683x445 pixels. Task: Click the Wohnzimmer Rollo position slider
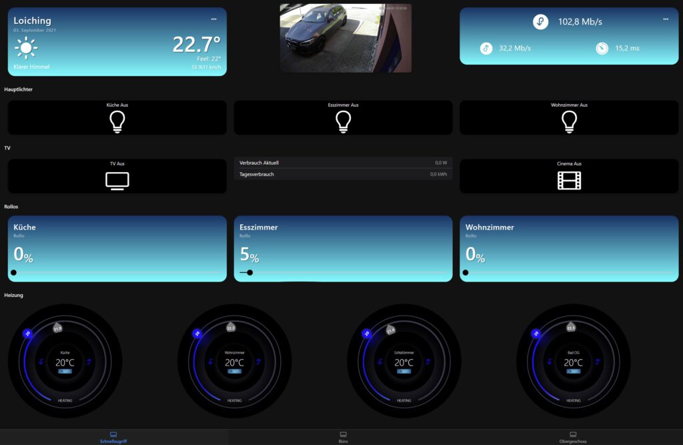click(x=570, y=273)
